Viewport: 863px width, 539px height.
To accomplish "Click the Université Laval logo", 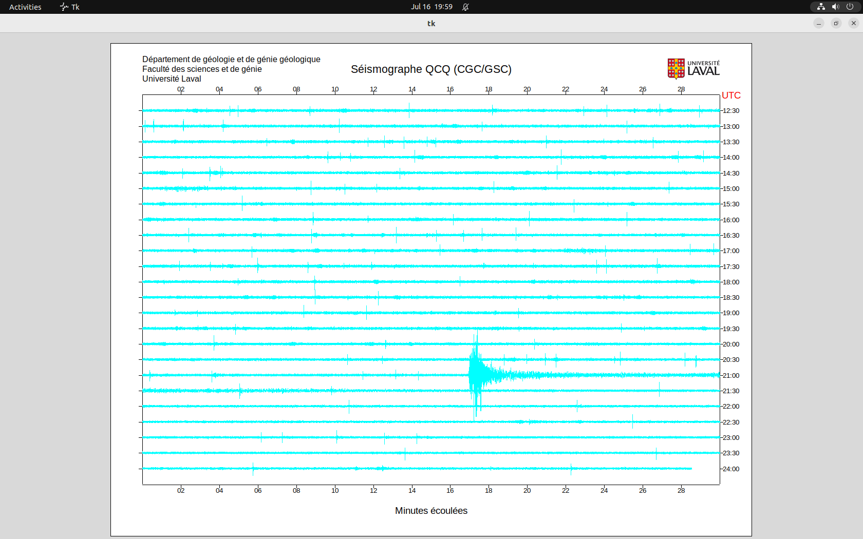I will coord(693,69).
